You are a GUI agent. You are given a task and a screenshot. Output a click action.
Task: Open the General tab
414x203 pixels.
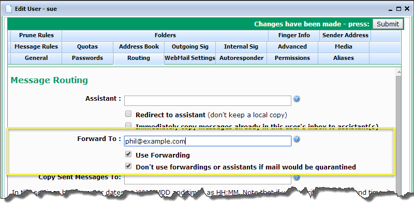point(36,58)
